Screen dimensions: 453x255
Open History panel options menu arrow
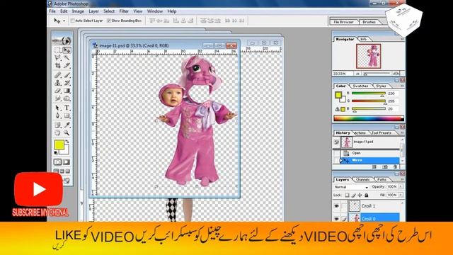[x=402, y=132]
